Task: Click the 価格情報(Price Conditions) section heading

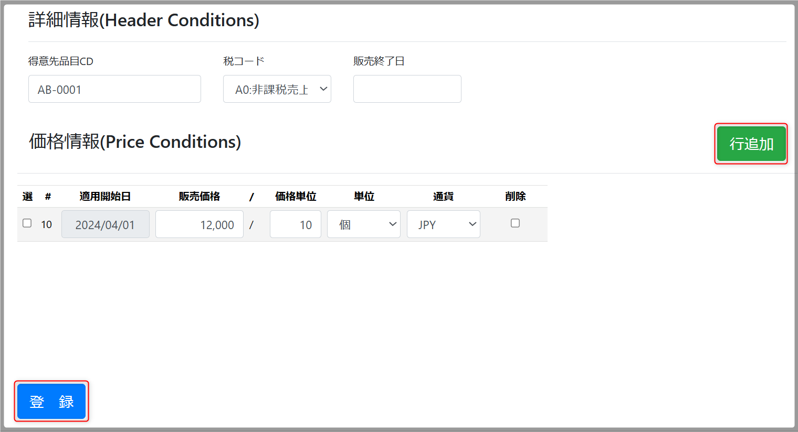Action: 135,142
